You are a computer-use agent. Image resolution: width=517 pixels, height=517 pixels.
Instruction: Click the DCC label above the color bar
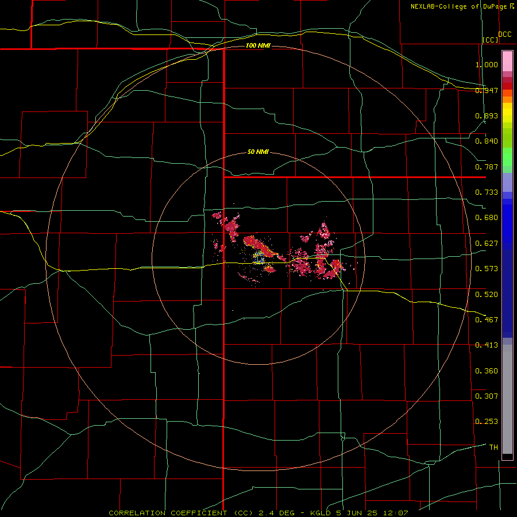click(505, 34)
